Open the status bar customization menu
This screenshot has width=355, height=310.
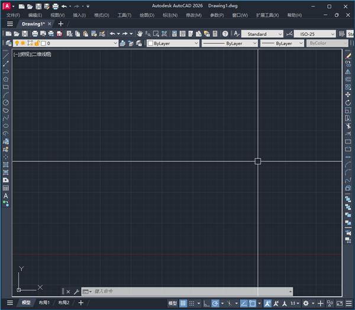(x=348, y=303)
